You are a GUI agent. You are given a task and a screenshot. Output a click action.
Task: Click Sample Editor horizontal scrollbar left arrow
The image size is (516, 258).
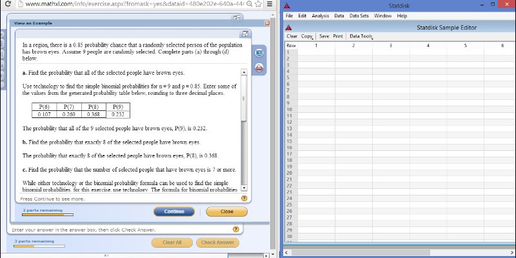(286, 252)
